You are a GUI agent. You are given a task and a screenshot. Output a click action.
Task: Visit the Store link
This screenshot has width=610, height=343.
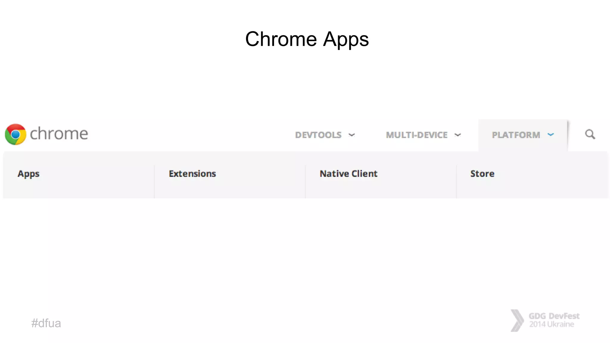coord(482,174)
